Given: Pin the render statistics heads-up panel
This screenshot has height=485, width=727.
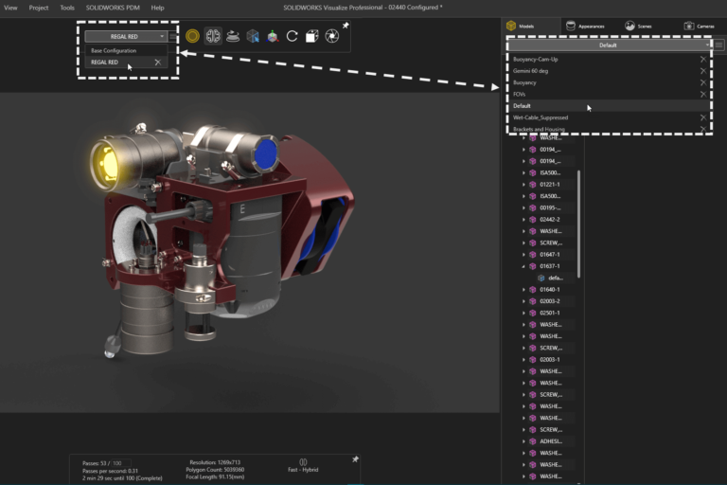Looking at the screenshot, I should (x=355, y=459).
